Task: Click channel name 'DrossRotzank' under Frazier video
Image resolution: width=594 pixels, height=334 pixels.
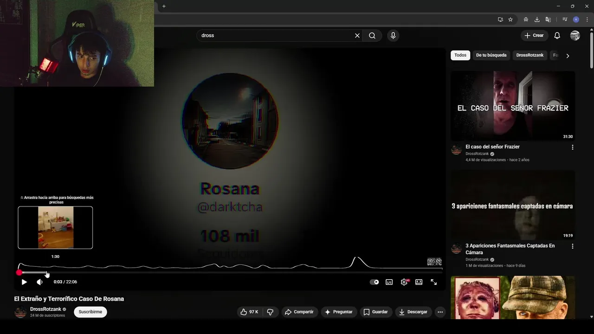Action: [x=477, y=154]
